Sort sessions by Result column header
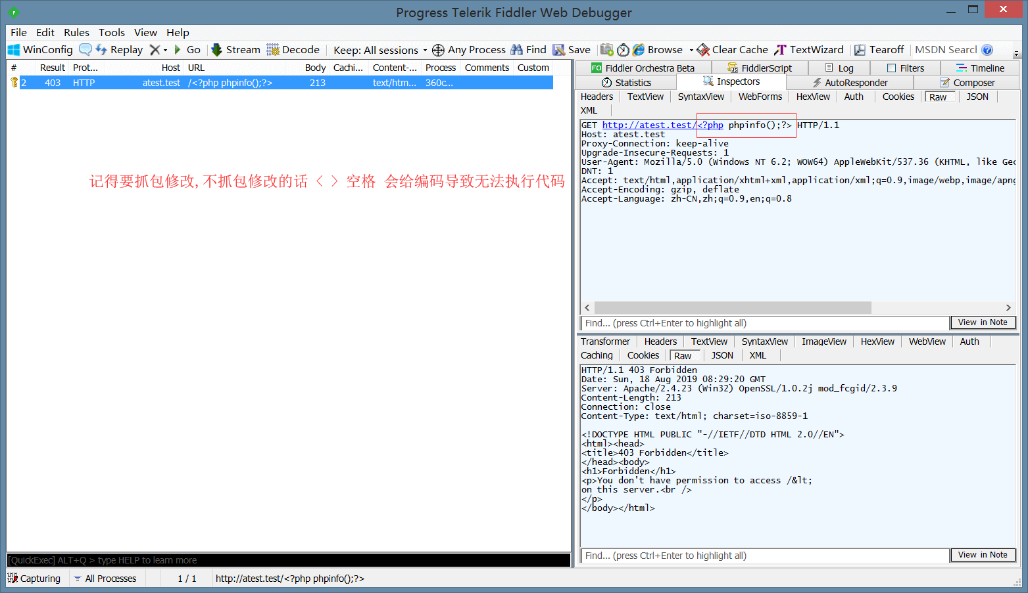1028x593 pixels. click(x=52, y=68)
